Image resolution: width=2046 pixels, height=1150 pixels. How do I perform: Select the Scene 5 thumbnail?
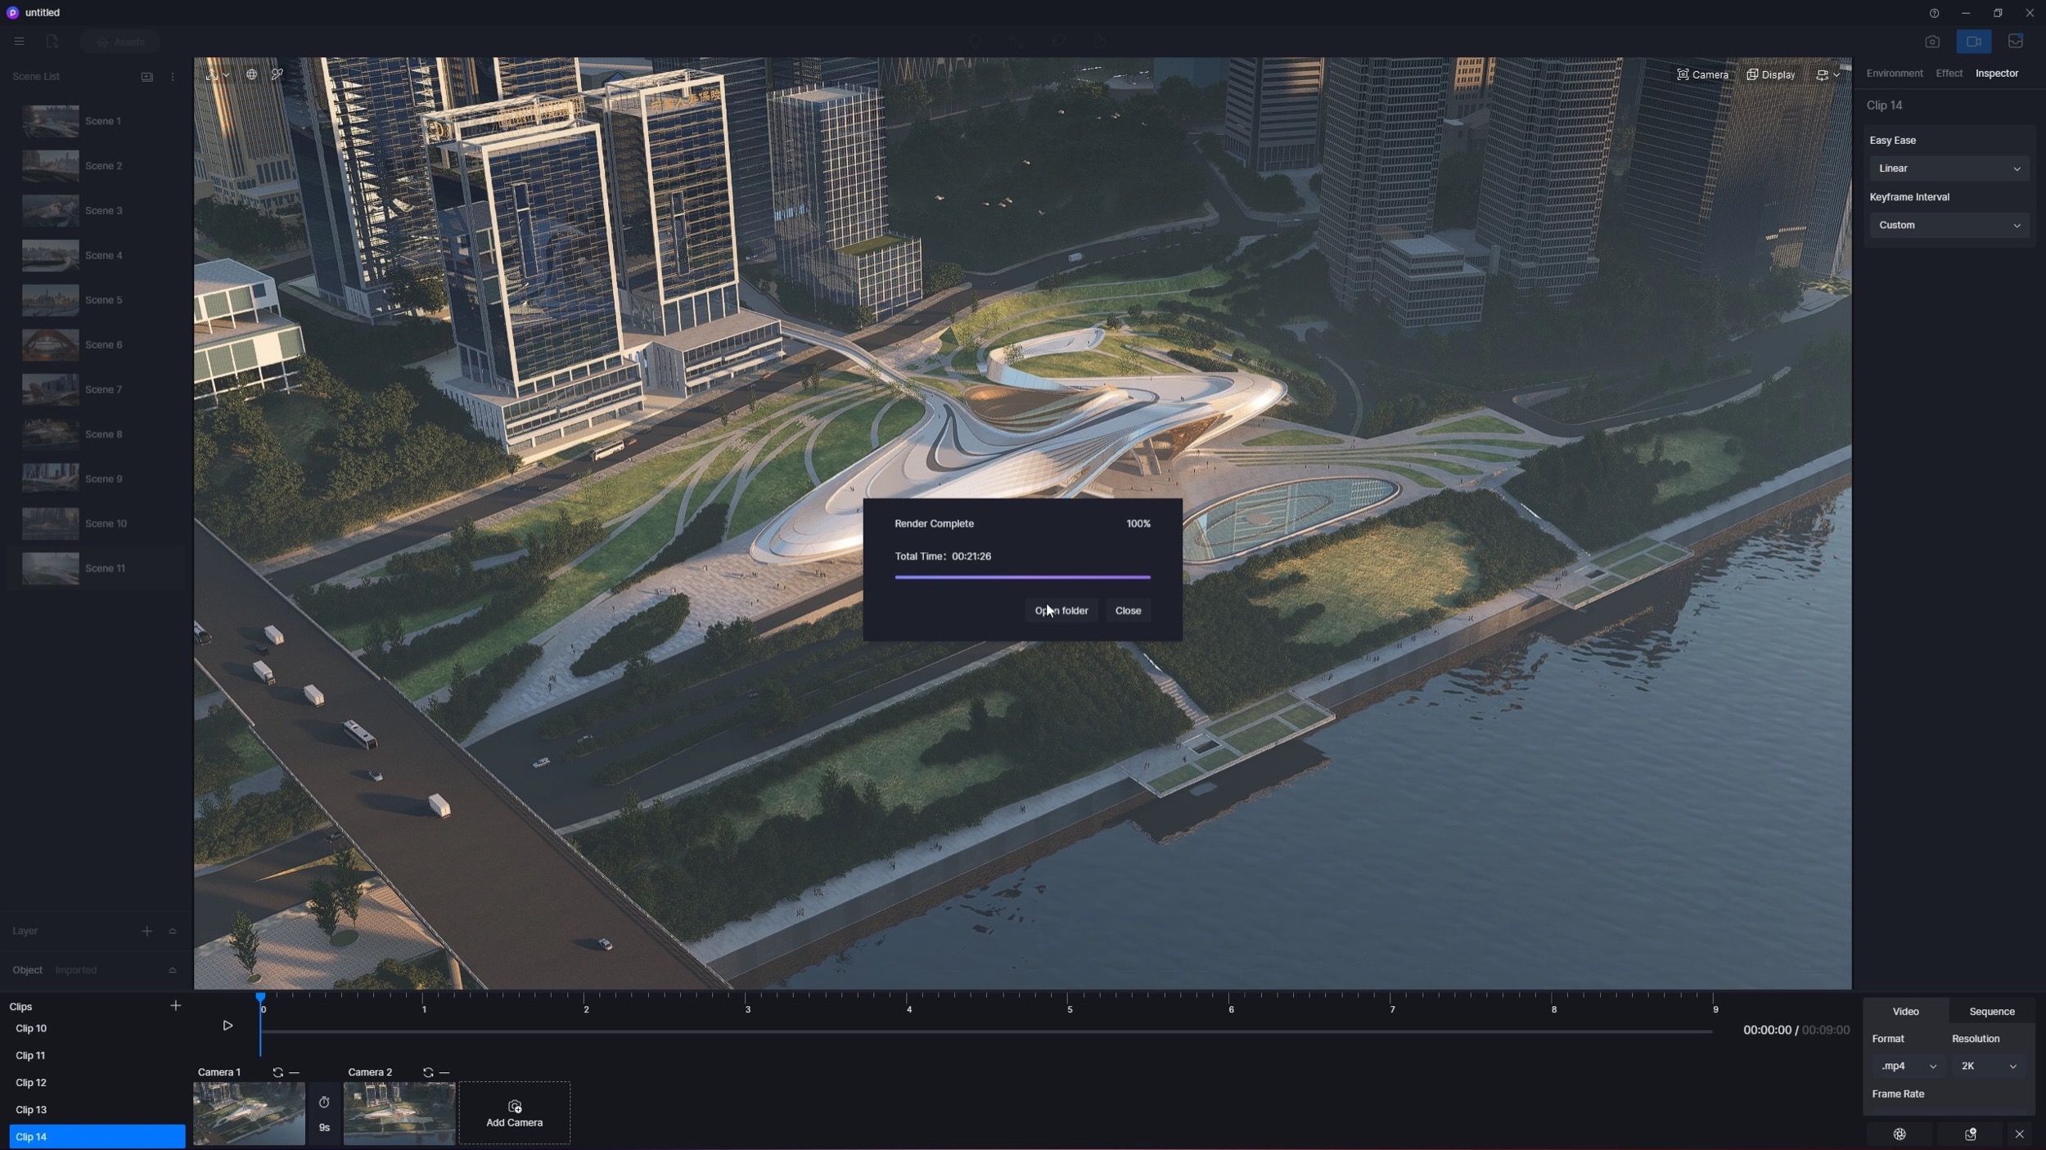(x=49, y=299)
